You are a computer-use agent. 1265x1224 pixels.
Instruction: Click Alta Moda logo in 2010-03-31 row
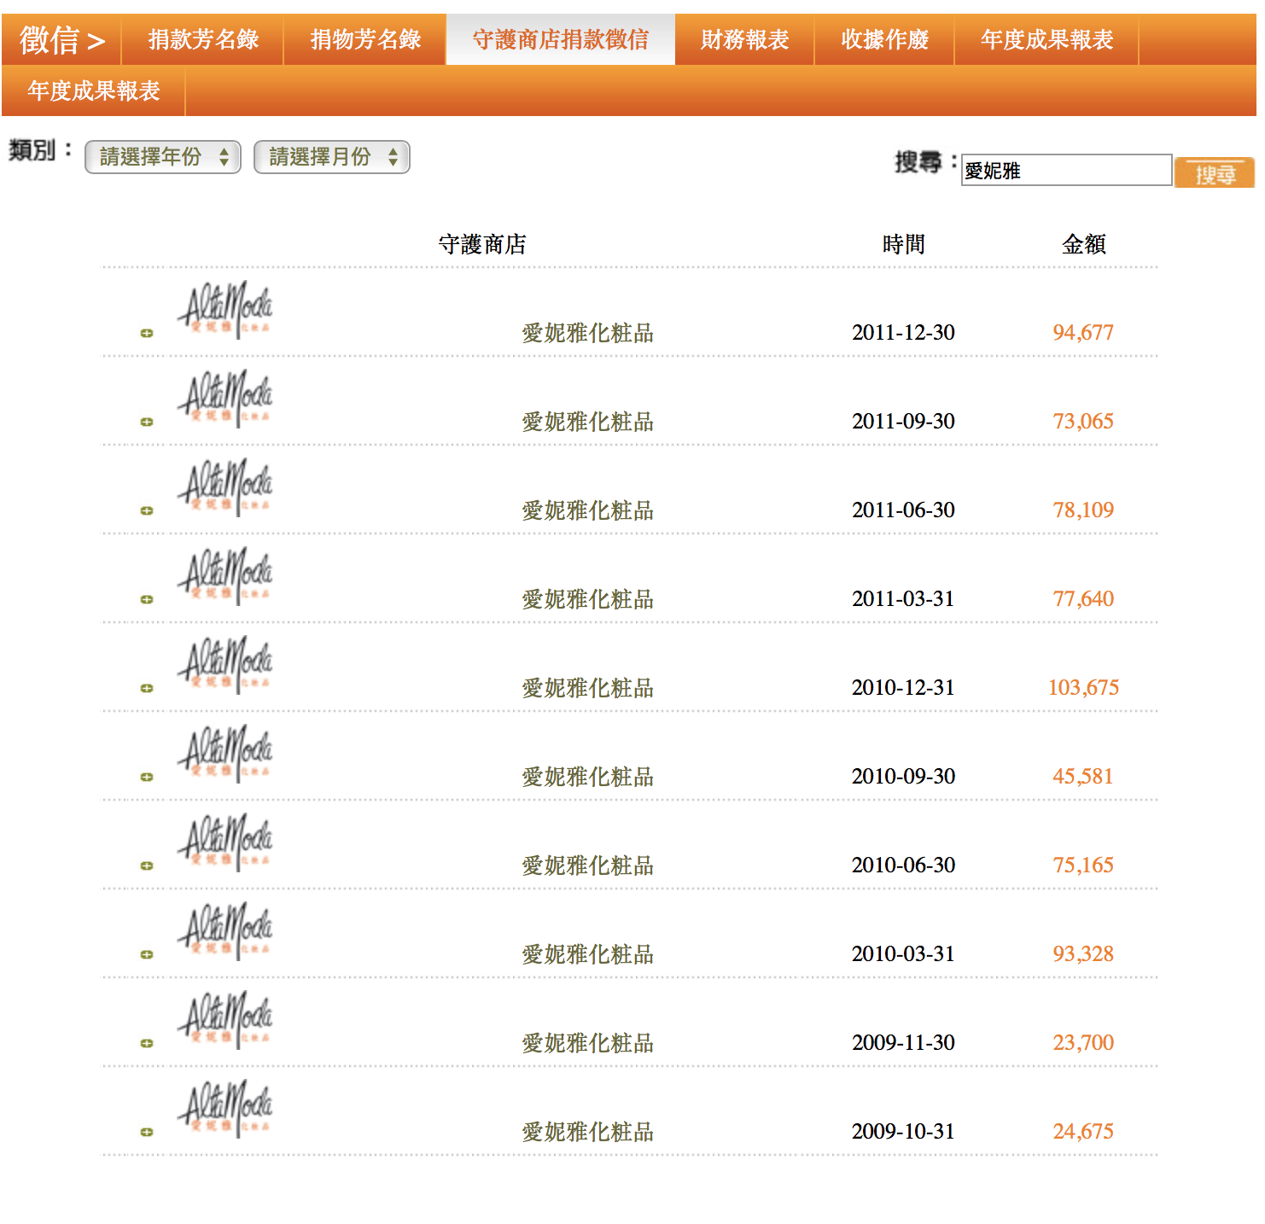pos(225,931)
